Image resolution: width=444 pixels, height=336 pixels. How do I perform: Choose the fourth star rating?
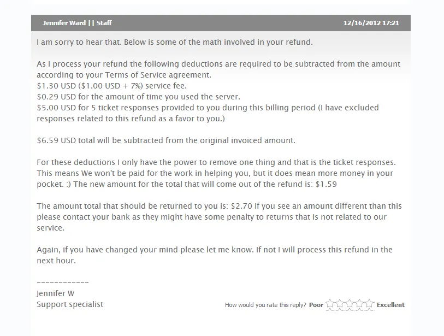[x=359, y=304]
